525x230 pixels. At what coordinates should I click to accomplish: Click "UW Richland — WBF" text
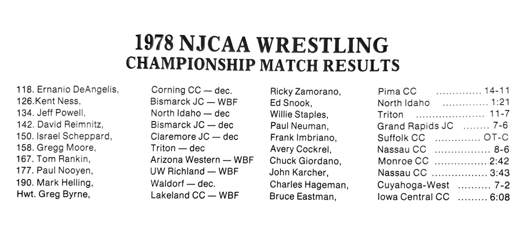click(195, 172)
